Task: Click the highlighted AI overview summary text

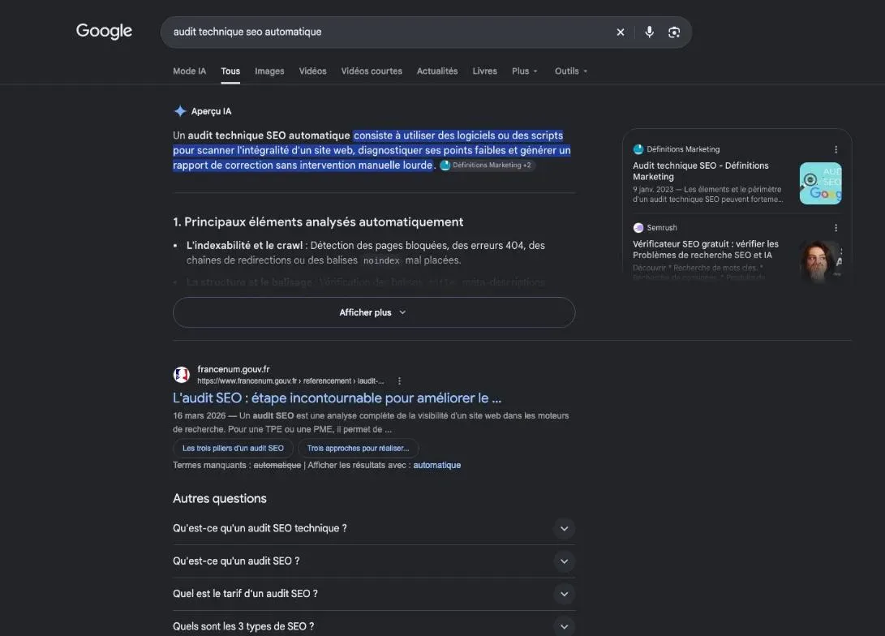Action: 372,150
